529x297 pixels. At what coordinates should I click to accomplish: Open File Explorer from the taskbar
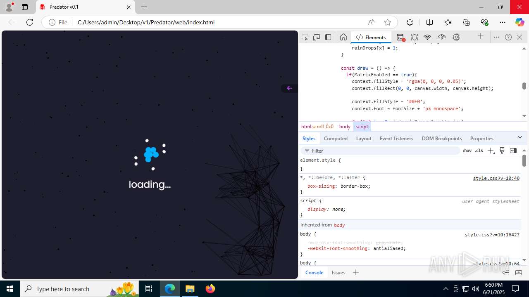pos(190,289)
